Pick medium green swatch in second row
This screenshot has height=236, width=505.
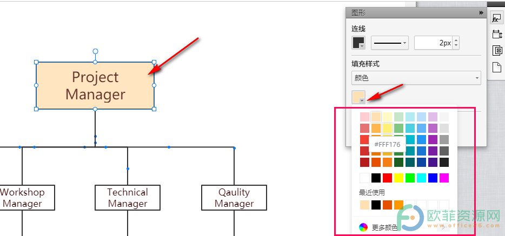coord(398,129)
